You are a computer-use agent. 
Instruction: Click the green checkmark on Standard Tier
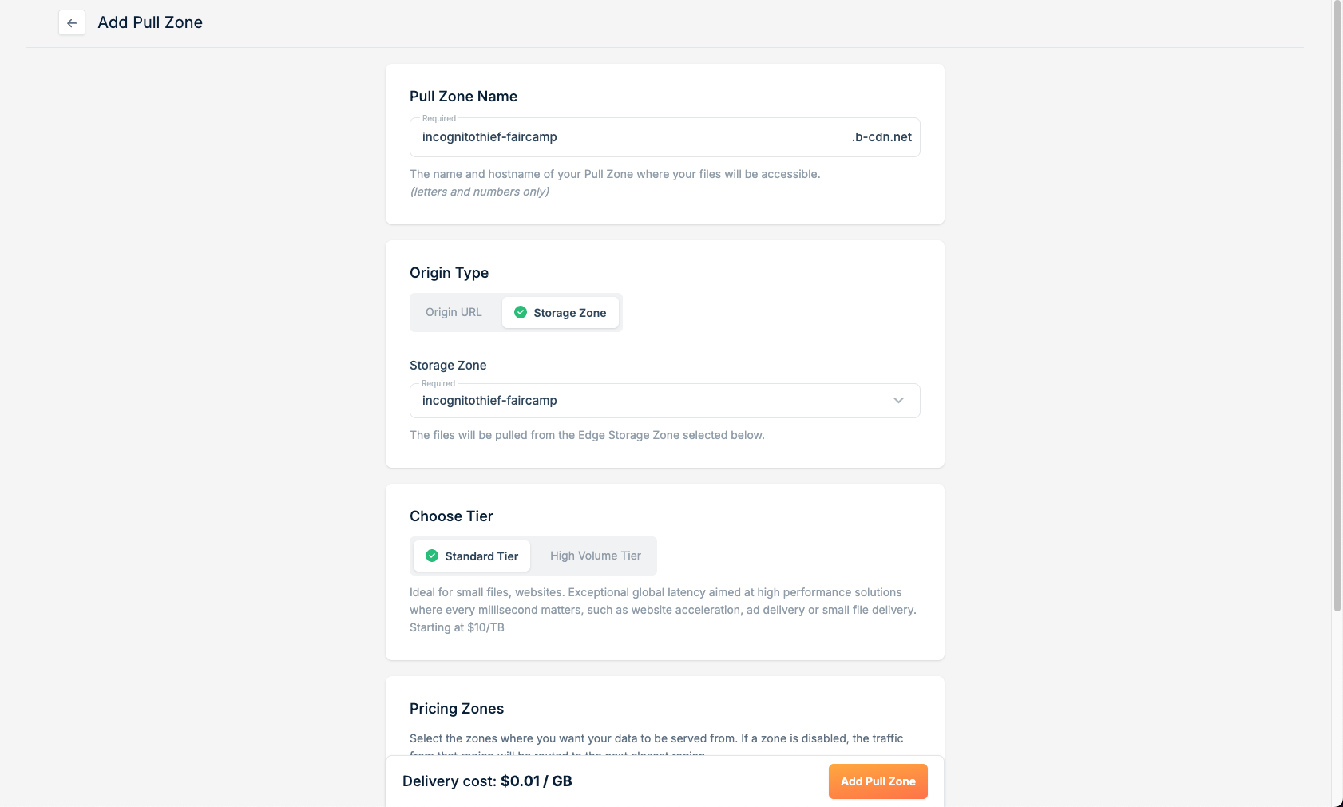(x=432, y=556)
